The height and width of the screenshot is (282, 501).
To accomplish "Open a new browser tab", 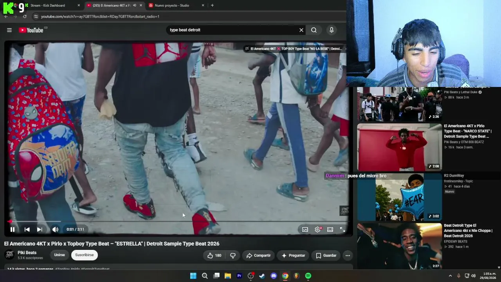I will 212,5.
